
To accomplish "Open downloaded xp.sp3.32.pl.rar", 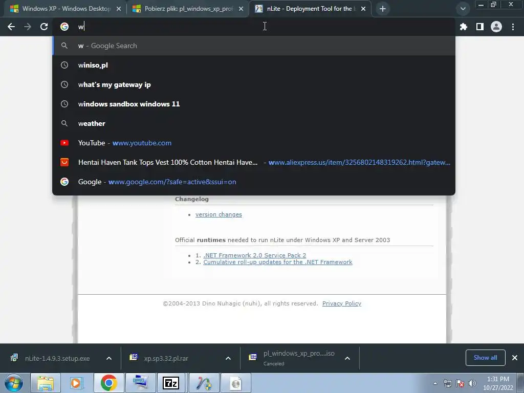I will coord(166,358).
